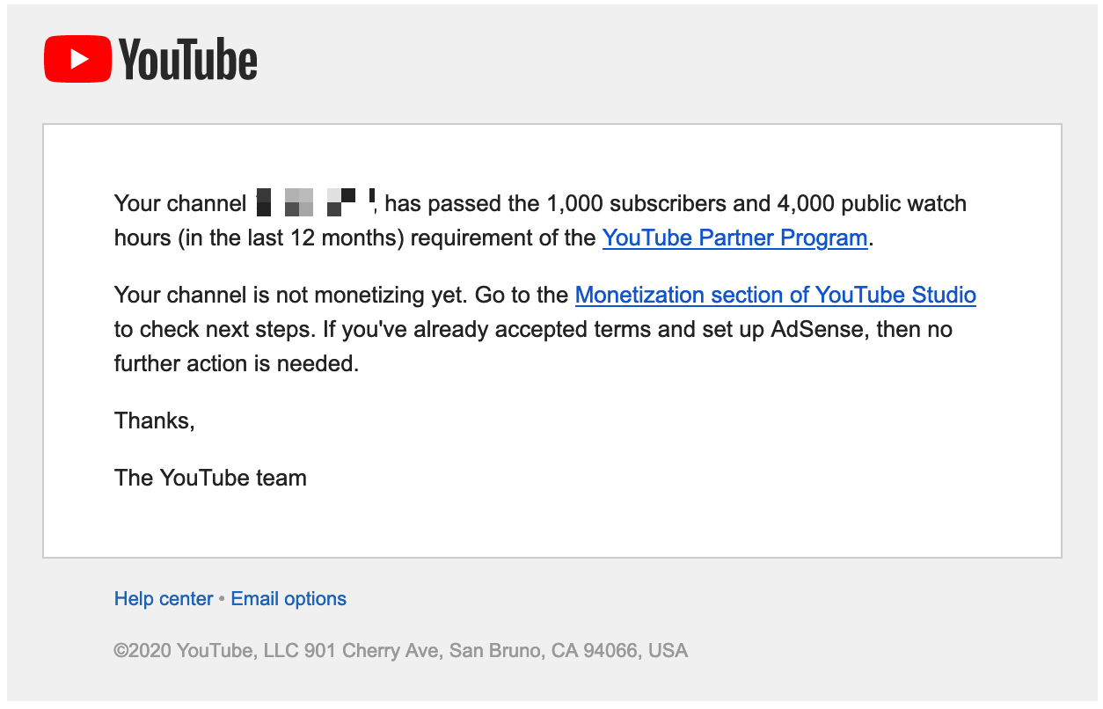Click the dot separator between footer links
The image size is (1103, 709).
coord(223,600)
